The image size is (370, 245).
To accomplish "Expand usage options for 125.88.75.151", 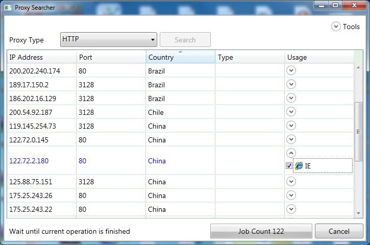I will (291, 181).
